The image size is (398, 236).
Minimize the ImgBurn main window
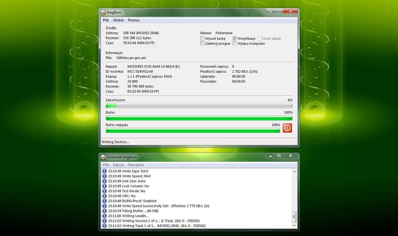tap(270, 11)
